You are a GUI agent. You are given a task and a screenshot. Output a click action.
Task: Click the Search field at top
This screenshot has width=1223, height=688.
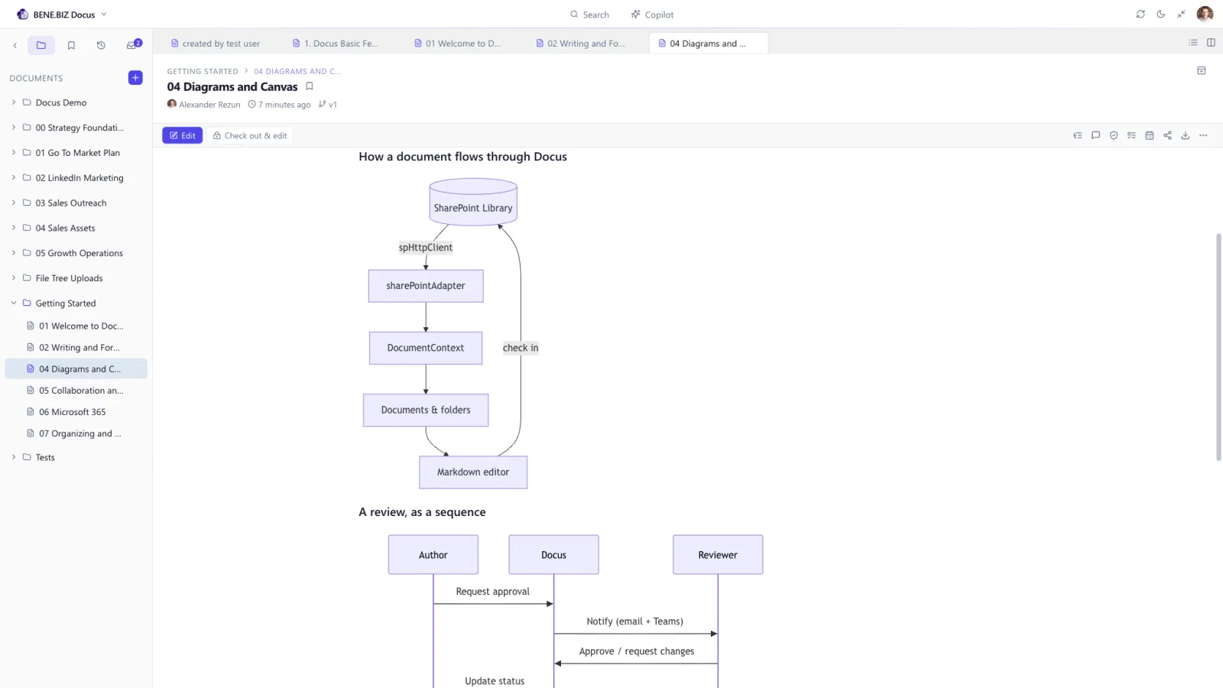click(x=589, y=15)
